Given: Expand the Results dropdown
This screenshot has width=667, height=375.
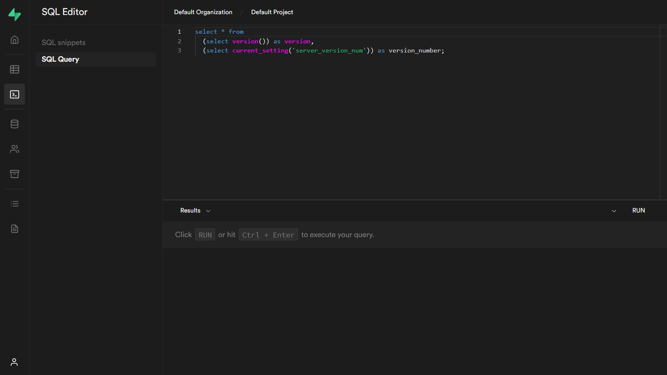Looking at the screenshot, I should [195, 211].
